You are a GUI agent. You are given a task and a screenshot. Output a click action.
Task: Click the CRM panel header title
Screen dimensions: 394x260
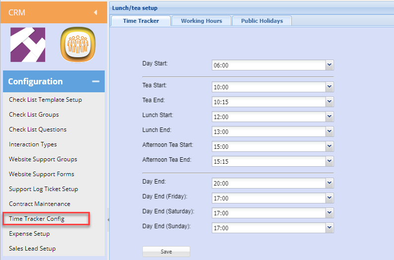point(17,12)
